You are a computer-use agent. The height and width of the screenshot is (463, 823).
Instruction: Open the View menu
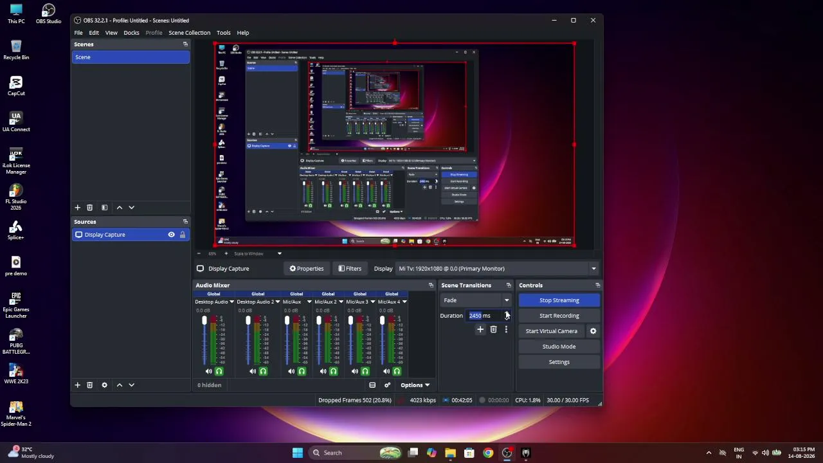[111, 33]
